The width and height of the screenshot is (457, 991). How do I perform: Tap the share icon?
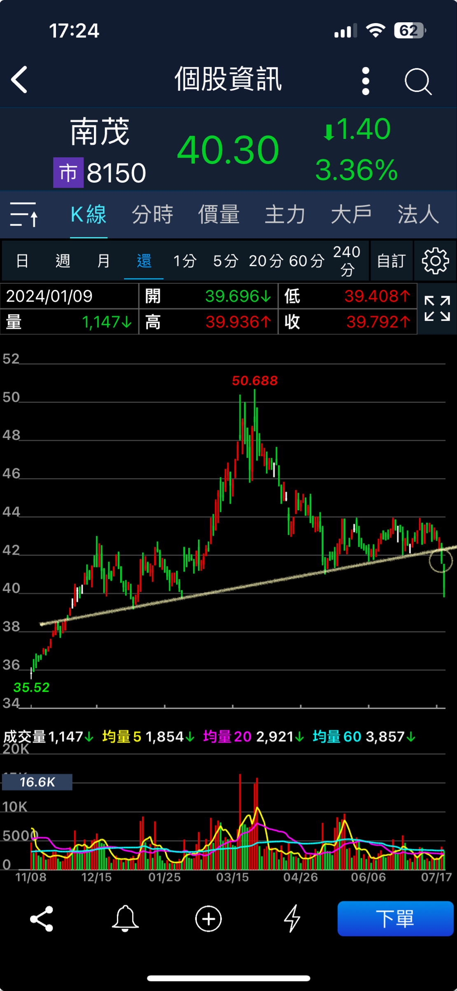[x=42, y=919]
